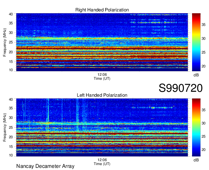Image resolution: width=209 pixels, height=170 pixels.
Task: Click the lower plot's 12:06 time tick label
Action: click(102, 160)
